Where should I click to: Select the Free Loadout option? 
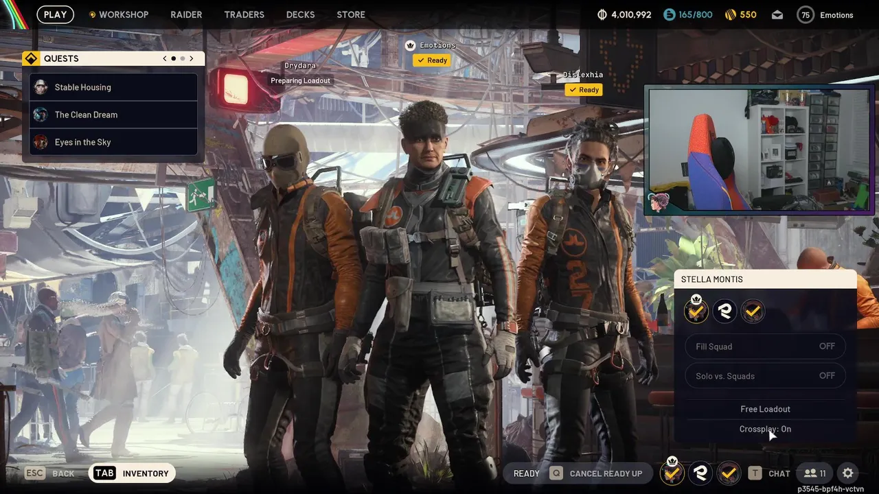[x=765, y=409]
